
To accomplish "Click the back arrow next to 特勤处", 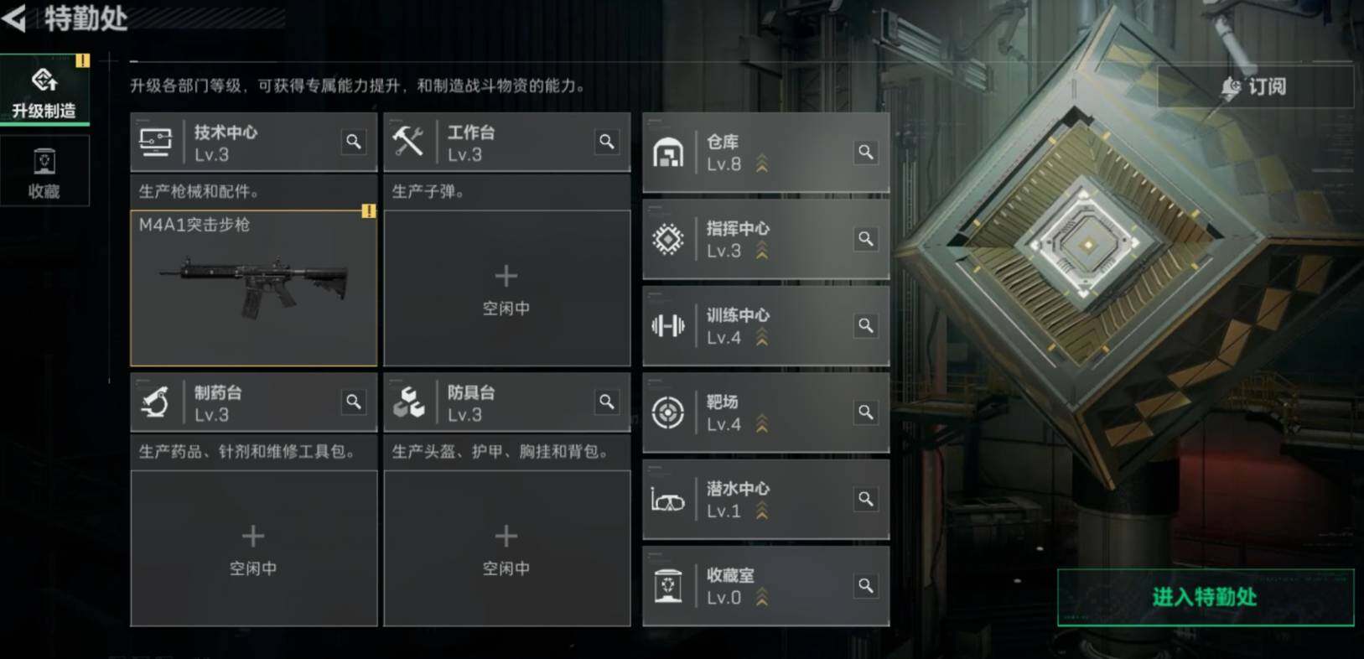I will pyautogui.click(x=14, y=18).
